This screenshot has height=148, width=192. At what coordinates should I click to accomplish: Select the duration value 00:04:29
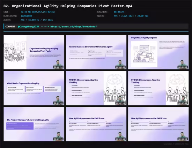[119, 12]
